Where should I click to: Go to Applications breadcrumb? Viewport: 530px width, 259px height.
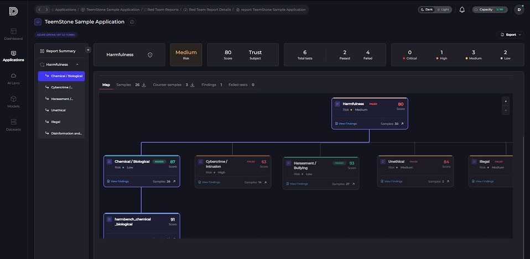[64, 10]
